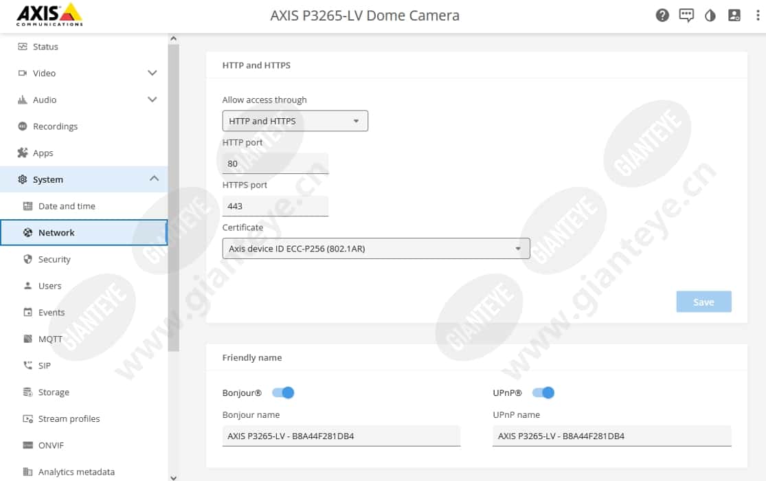
Task: Toggle the light/dark theme contrast icon
Action: pyautogui.click(x=710, y=15)
